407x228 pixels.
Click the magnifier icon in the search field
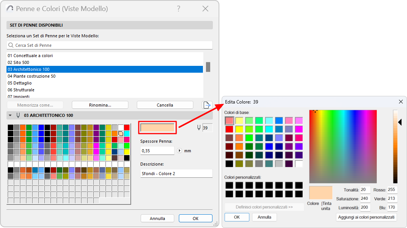[x=10, y=45]
